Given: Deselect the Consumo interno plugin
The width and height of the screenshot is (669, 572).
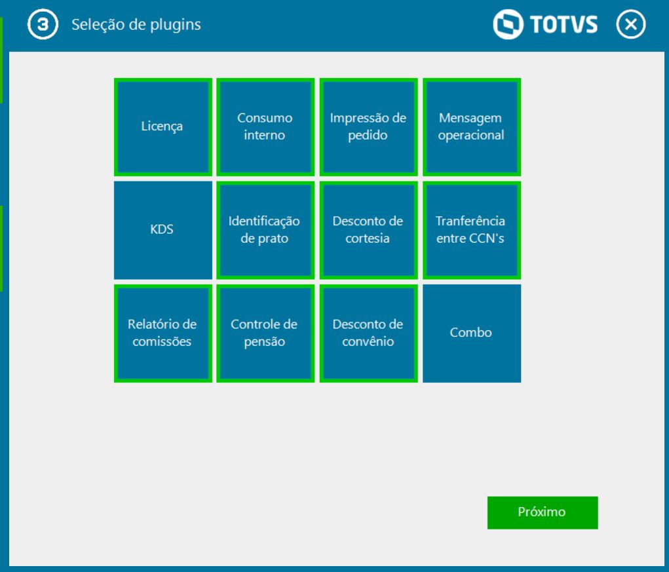Looking at the screenshot, I should pos(265,127).
